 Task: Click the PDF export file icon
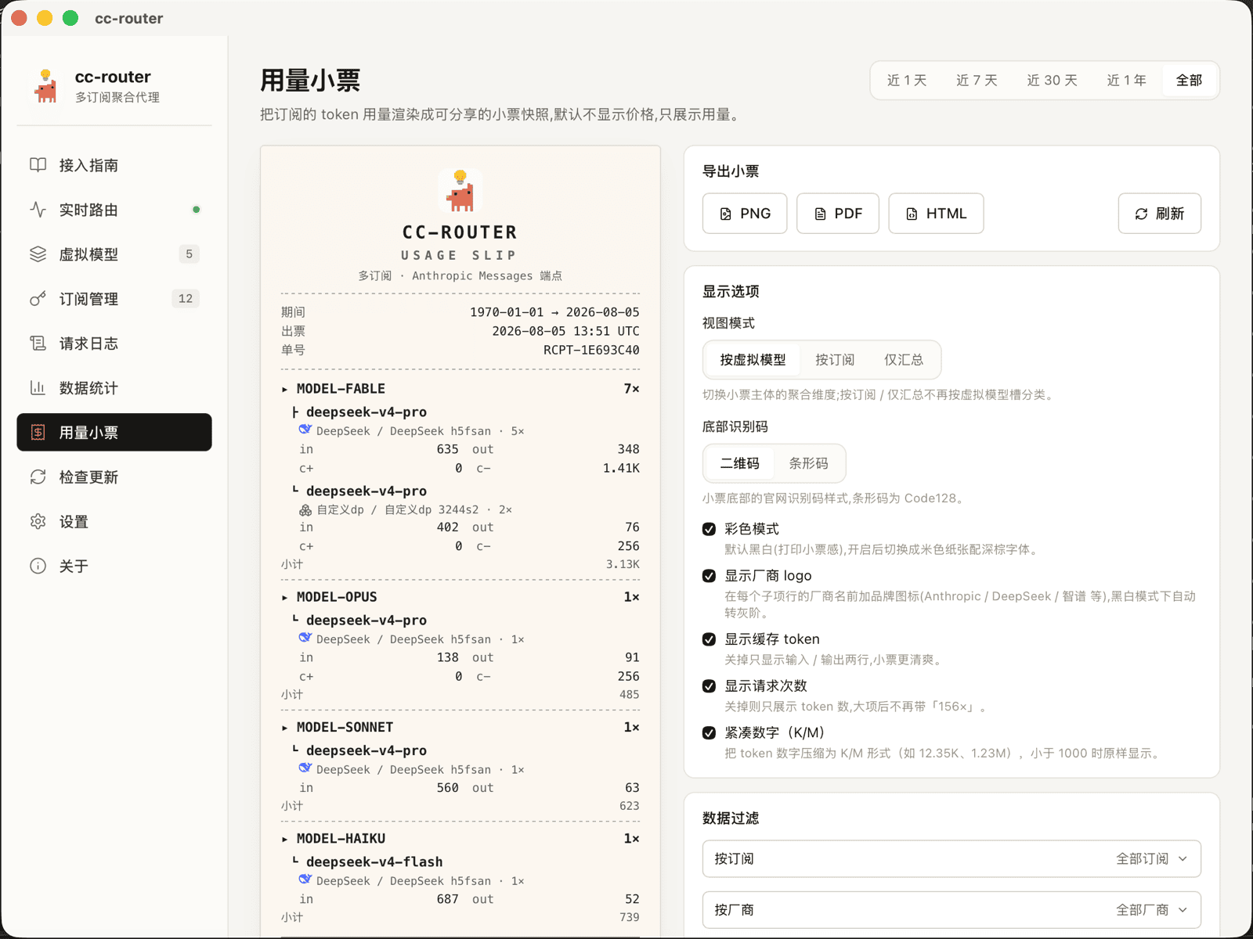click(x=820, y=214)
